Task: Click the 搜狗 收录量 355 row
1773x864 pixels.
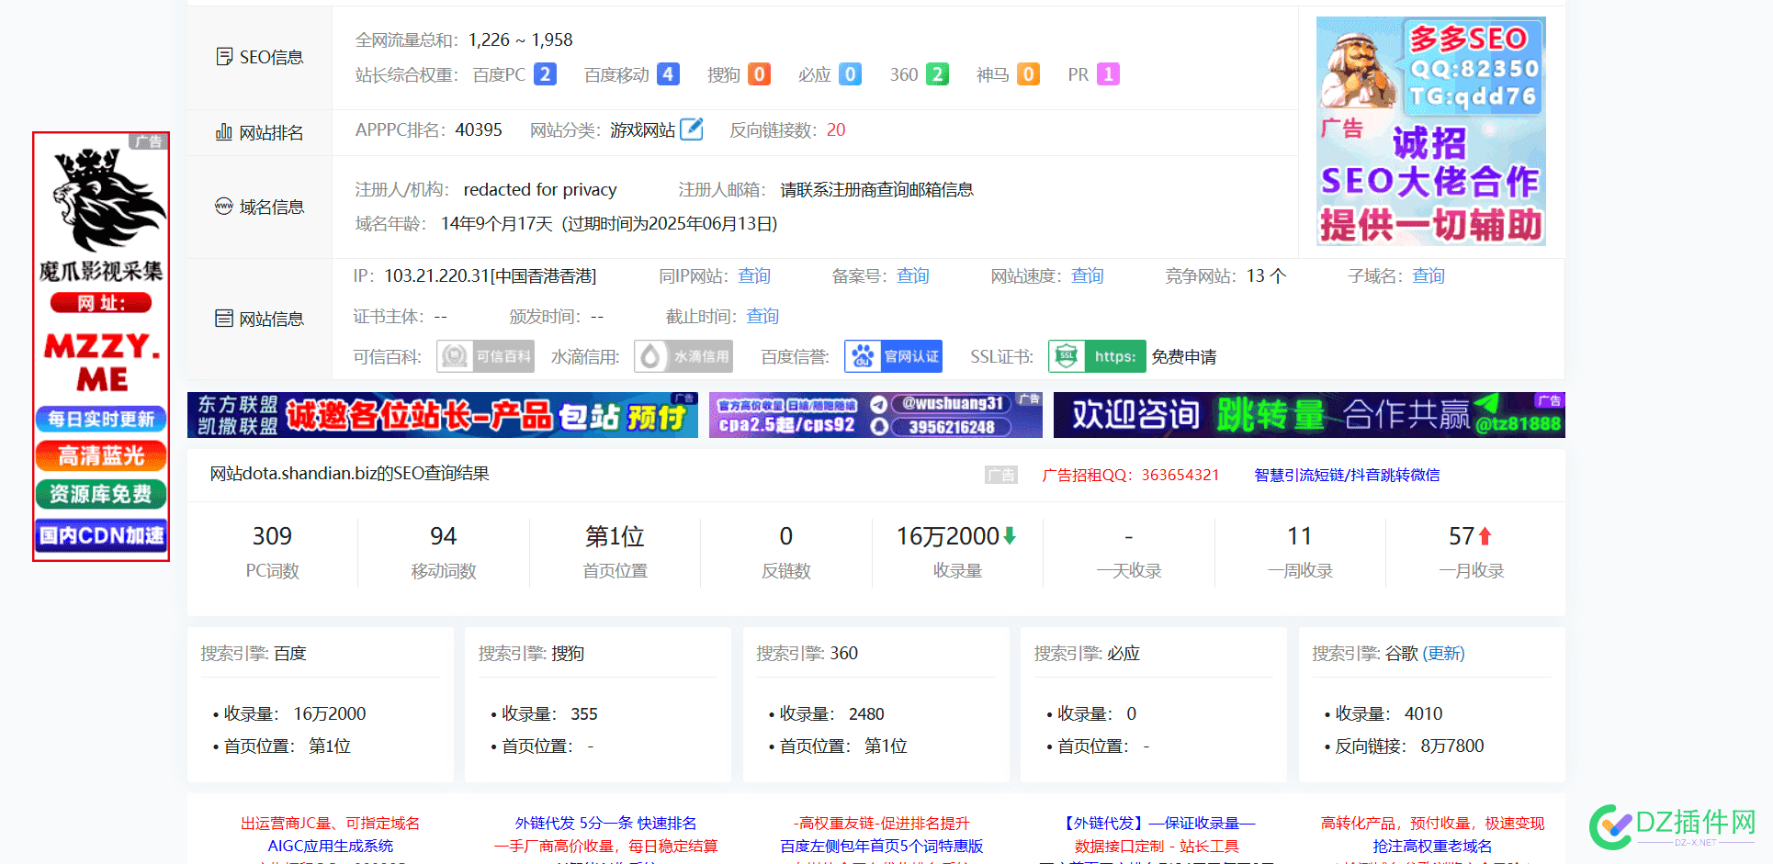Action: point(545,713)
